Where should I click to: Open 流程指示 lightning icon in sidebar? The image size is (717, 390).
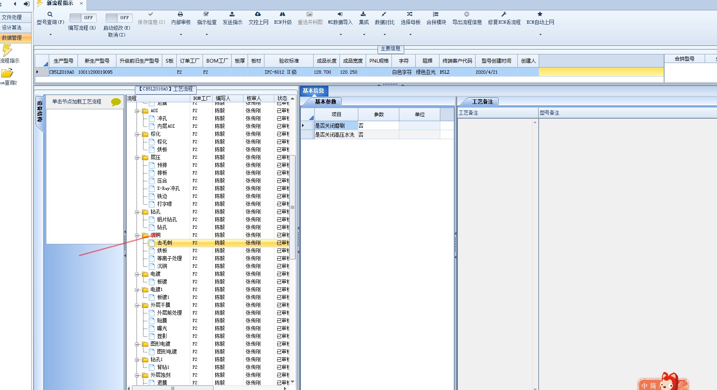(7, 50)
